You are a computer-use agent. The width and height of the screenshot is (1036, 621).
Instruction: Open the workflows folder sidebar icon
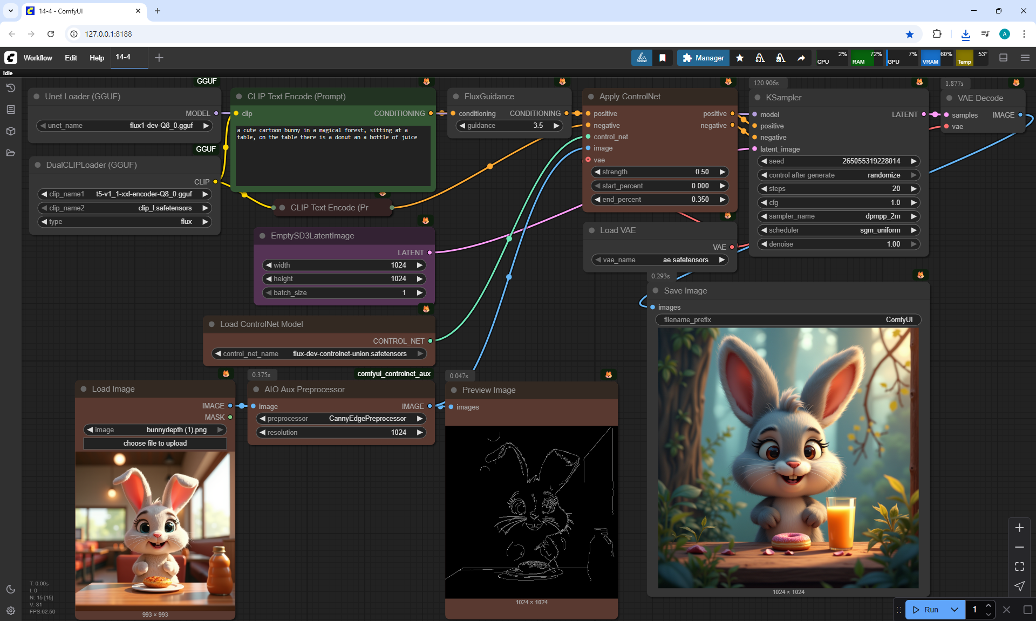10,153
